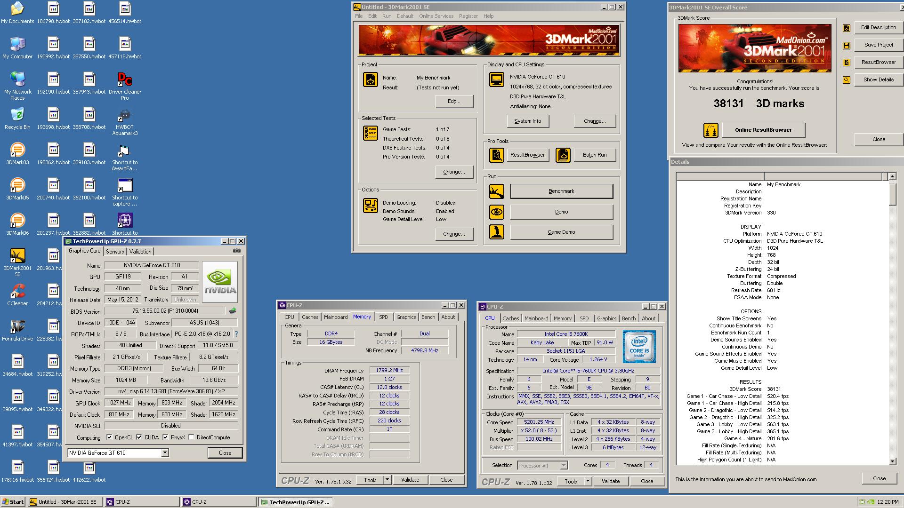This screenshot has height=508, width=904.
Task: Open the Shortcut to capture icon
Action: (x=125, y=192)
